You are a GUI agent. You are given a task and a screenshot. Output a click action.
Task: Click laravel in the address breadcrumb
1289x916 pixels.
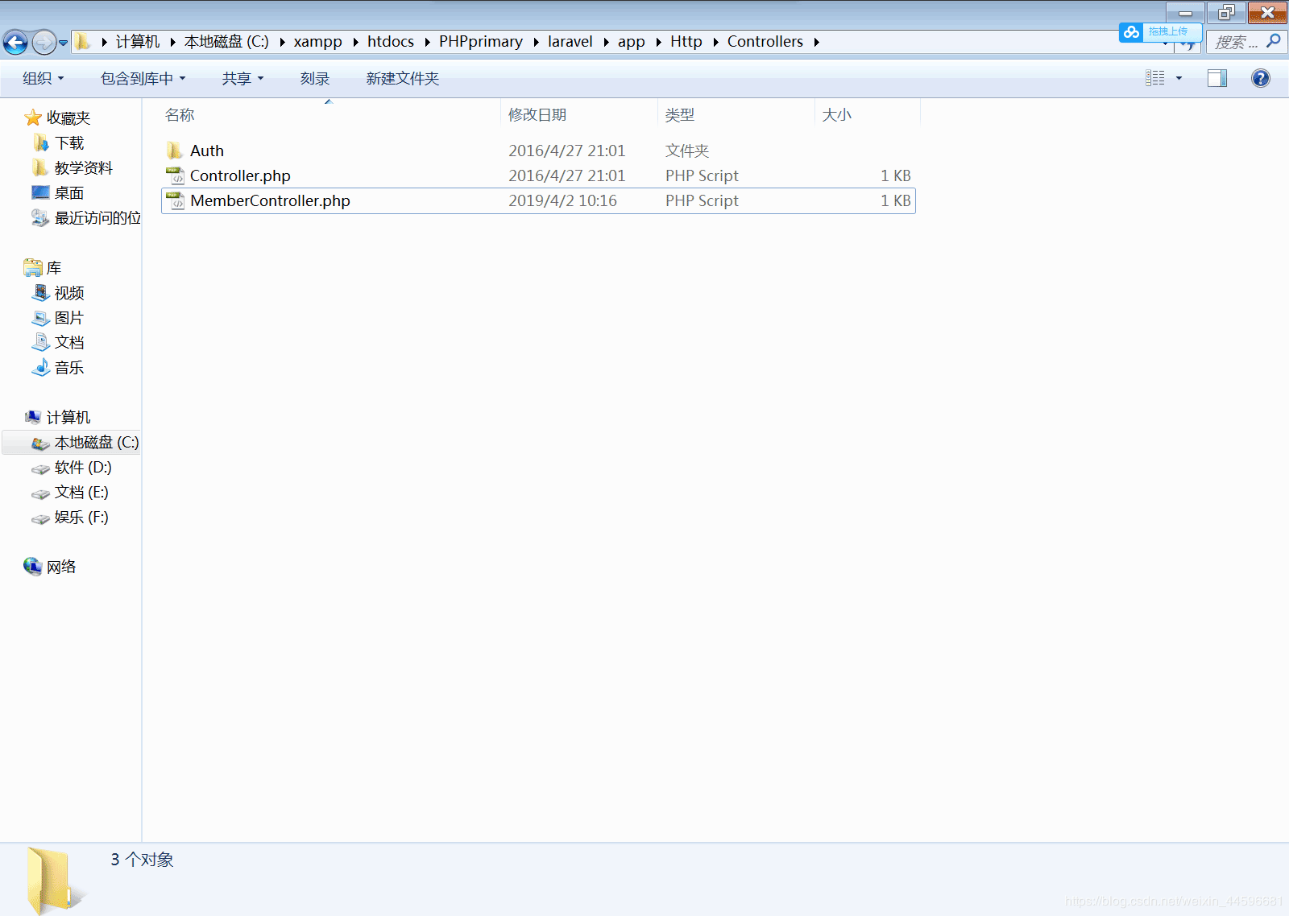click(570, 42)
